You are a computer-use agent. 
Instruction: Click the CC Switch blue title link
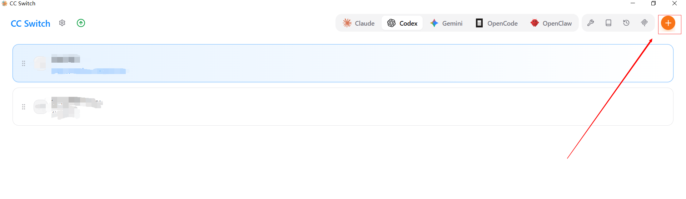31,23
